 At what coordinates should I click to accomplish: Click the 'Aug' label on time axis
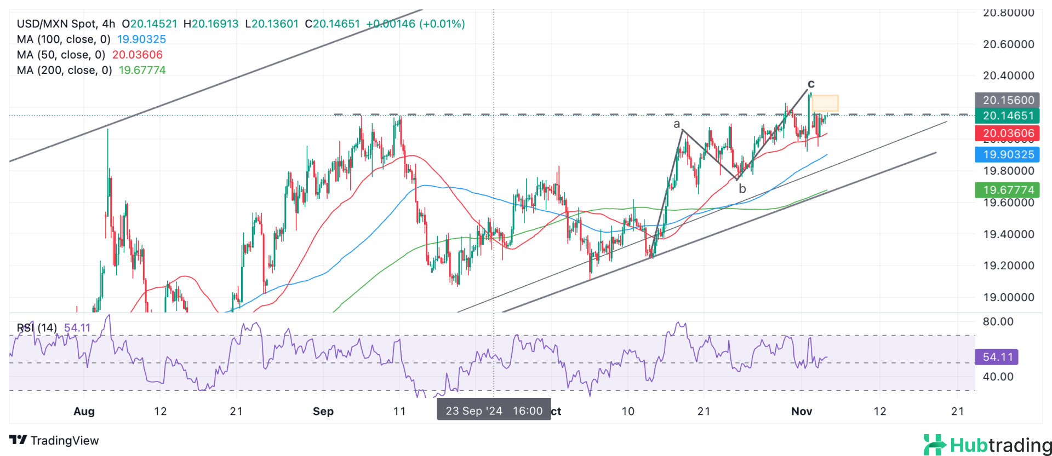coord(84,411)
